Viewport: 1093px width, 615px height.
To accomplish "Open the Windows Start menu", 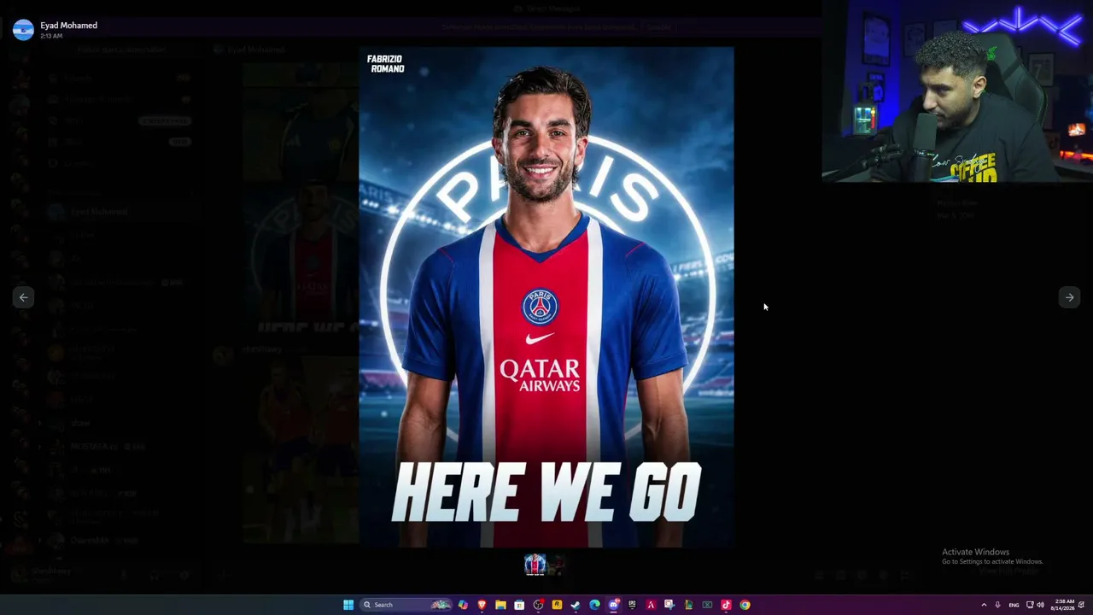I will coord(348,605).
